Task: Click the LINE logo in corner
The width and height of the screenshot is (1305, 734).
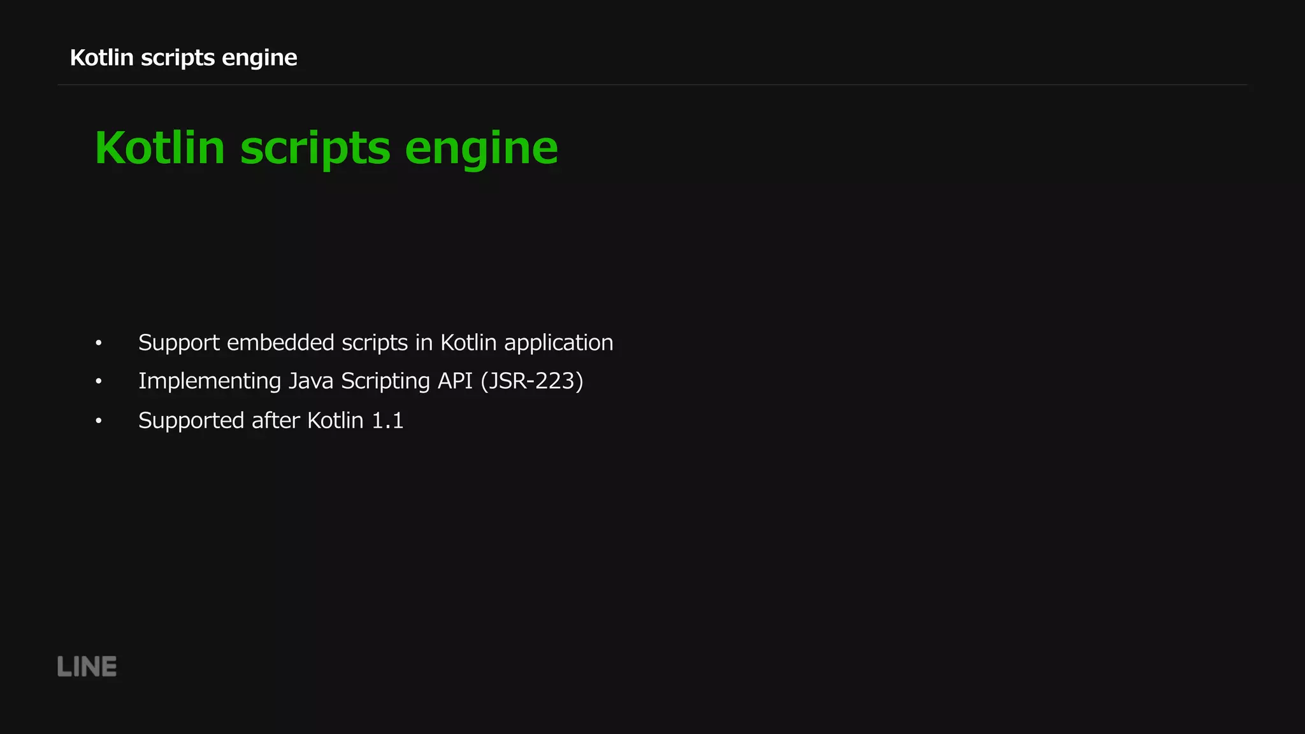Action: [x=87, y=666]
